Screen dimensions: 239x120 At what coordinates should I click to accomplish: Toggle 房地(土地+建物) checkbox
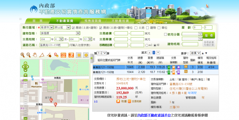(x=73, y=28)
